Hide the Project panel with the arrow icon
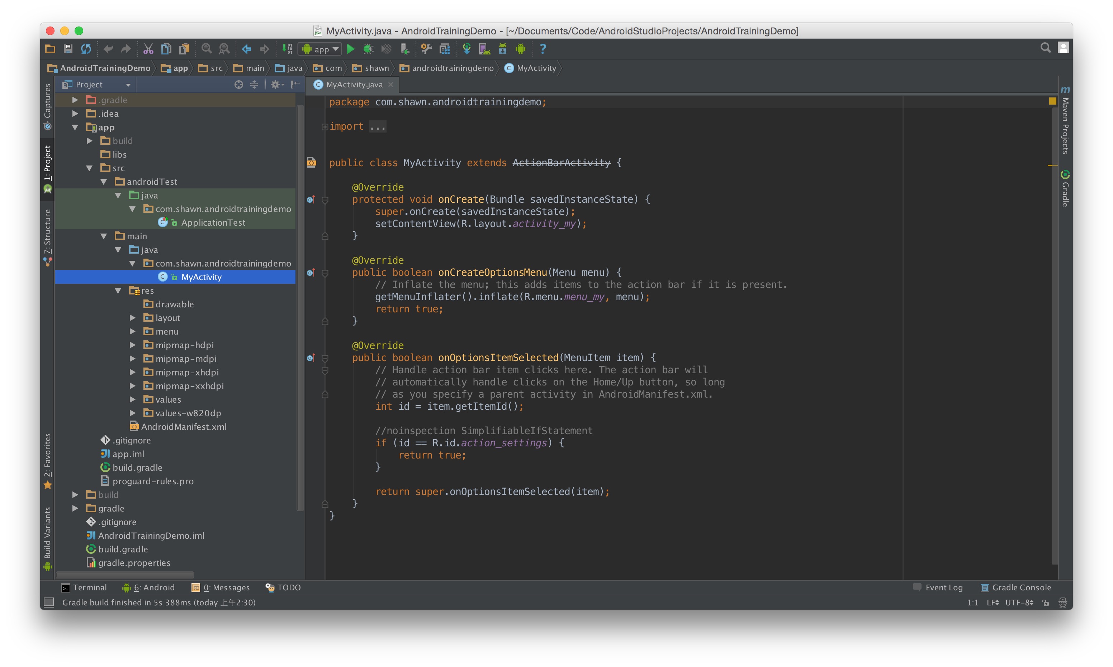This screenshot has width=1113, height=667. [x=295, y=85]
